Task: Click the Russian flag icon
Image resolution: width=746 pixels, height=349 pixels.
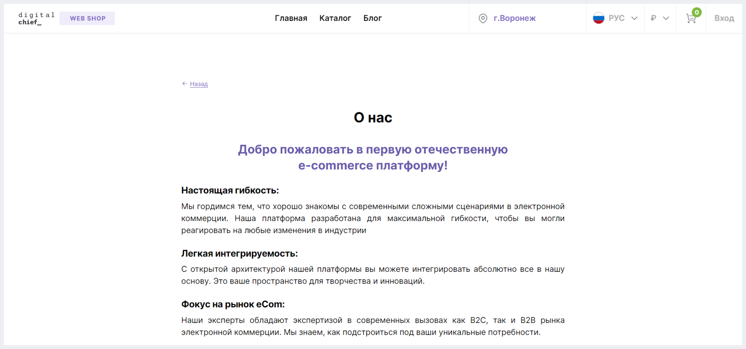Action: click(598, 18)
